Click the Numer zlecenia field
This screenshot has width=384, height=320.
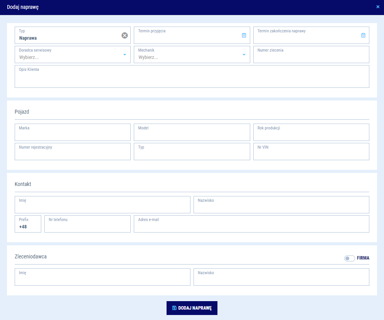click(x=311, y=57)
